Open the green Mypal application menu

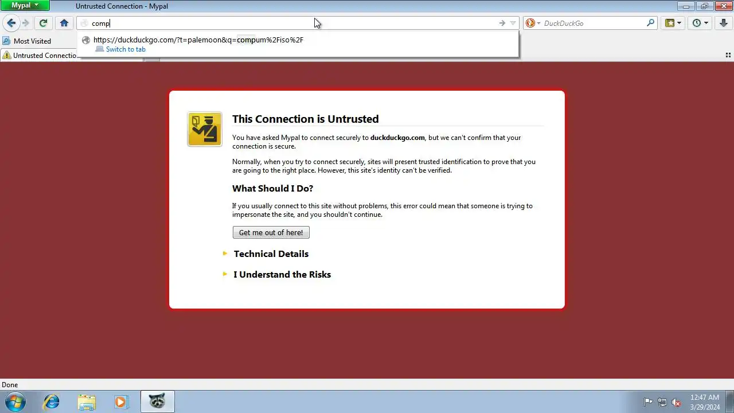coord(25,5)
